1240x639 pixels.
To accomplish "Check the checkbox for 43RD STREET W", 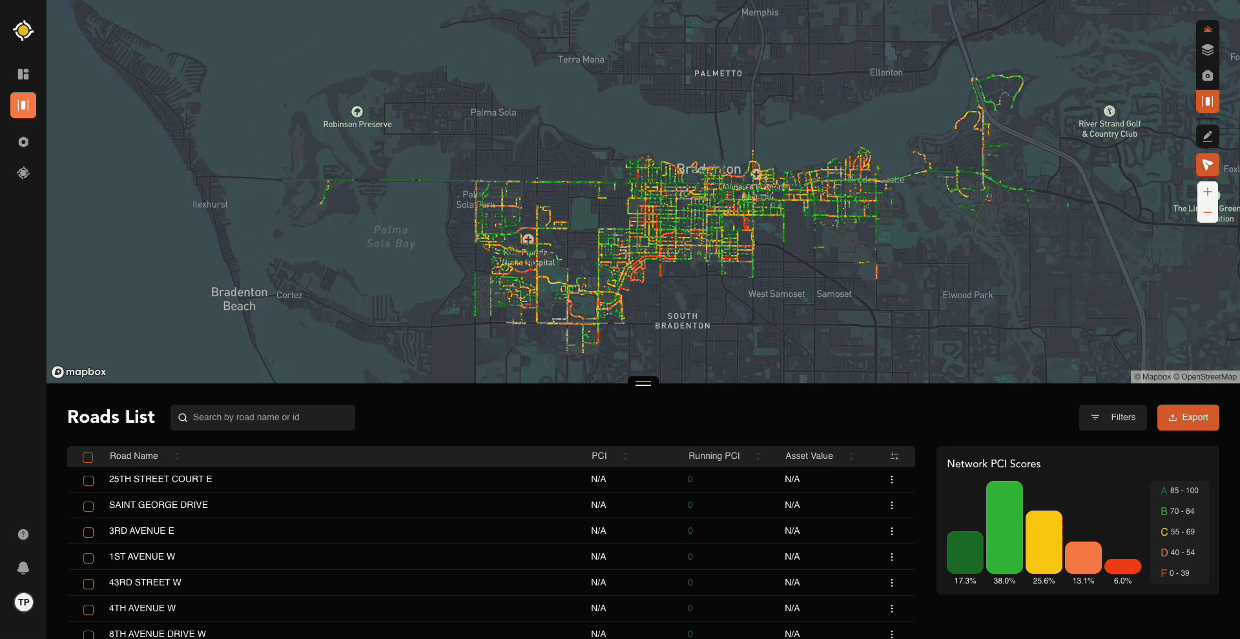I will point(88,583).
